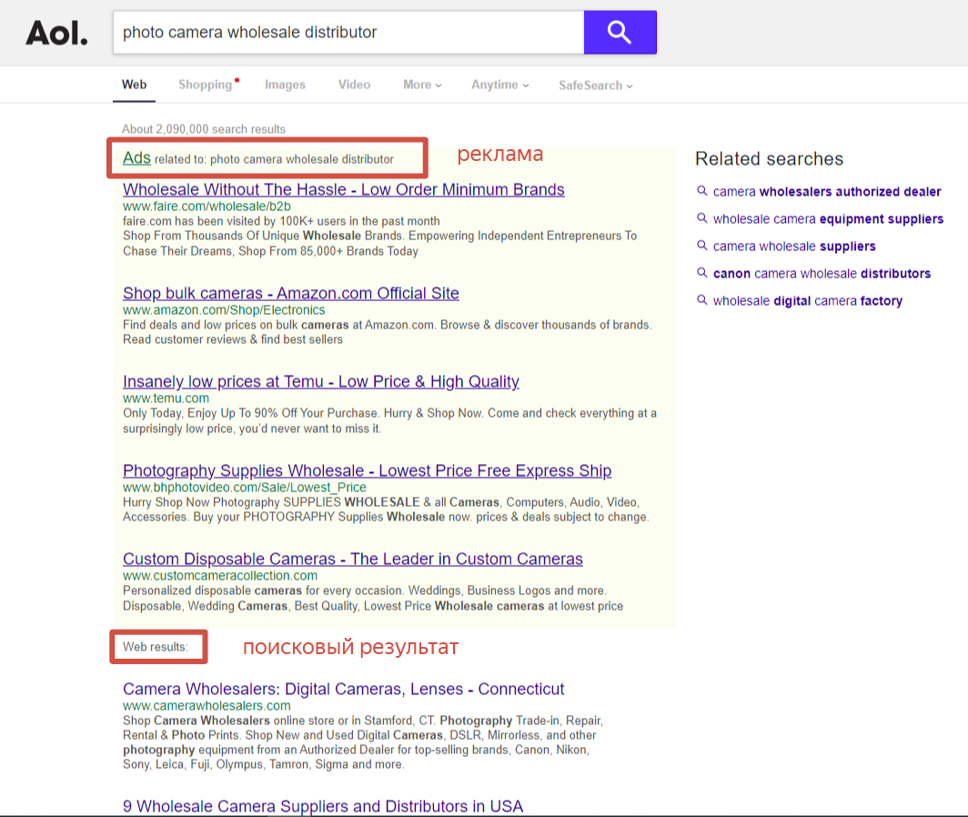Image resolution: width=968 pixels, height=817 pixels.
Task: Click magnifier icon beside wholesale digital camera factory
Action: (x=702, y=299)
